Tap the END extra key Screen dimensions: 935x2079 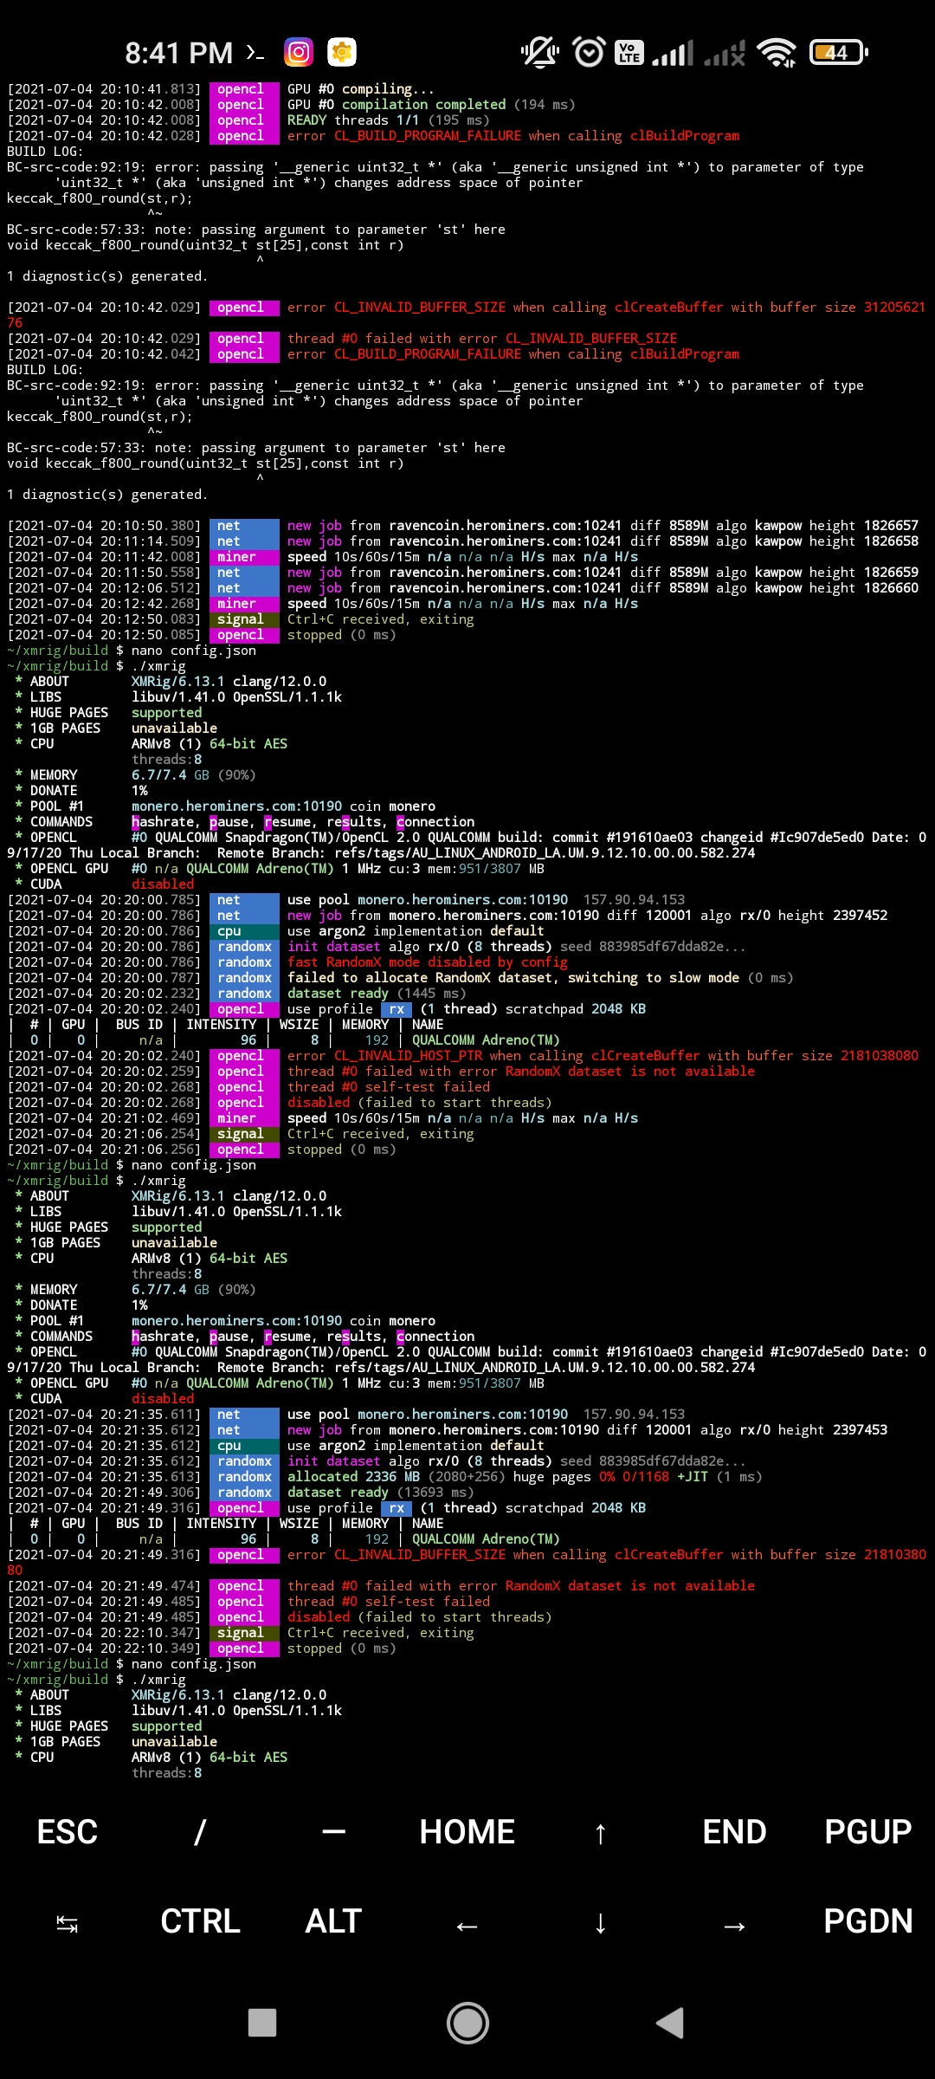tap(734, 1832)
